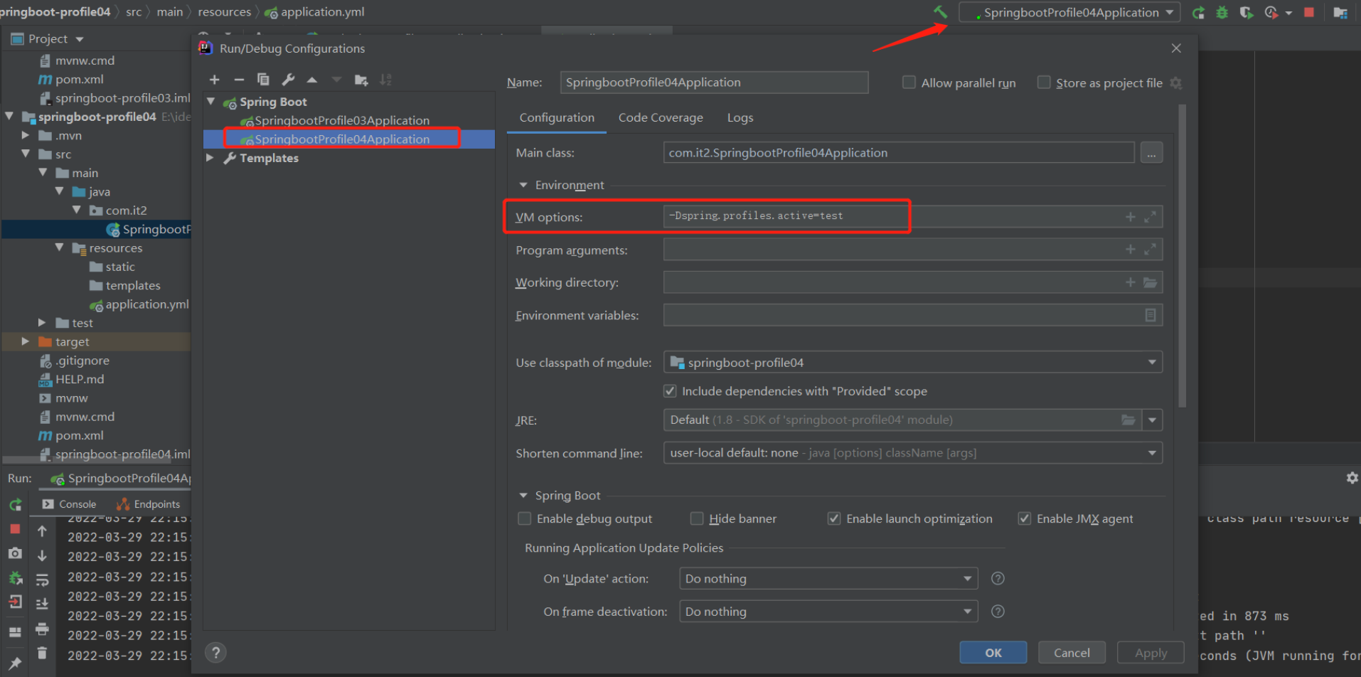Open Edit Templates with the wrench icon
The image size is (1361, 677).
pos(288,80)
